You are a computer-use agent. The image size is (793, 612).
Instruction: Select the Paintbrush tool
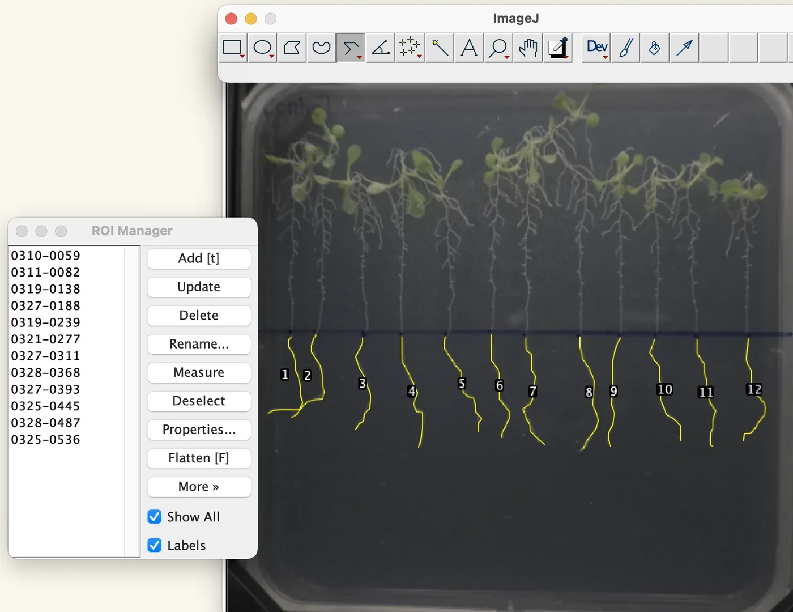626,48
